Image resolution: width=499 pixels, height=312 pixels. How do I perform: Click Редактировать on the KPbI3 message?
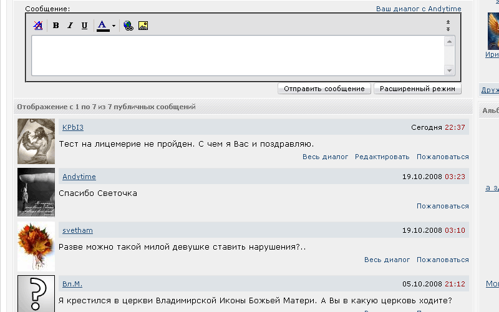[382, 157]
